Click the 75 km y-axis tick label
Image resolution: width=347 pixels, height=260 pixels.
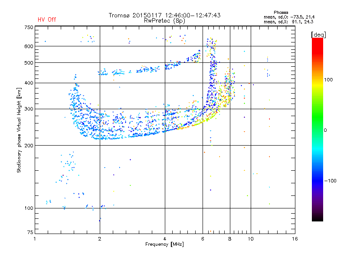point(30,232)
